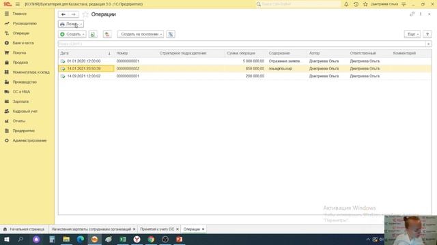Open PowerPoint from the taskbar
Image resolution: width=437 pixels, height=245 pixels.
click(179, 239)
